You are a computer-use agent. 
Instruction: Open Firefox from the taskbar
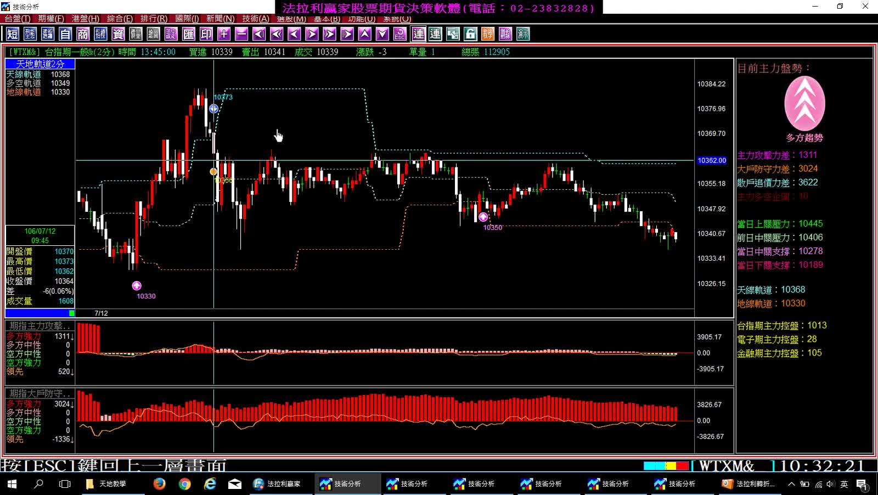[159, 483]
